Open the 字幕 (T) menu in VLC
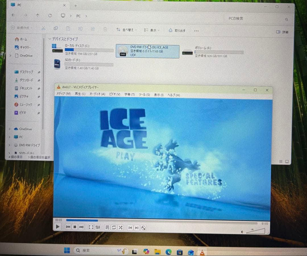 (x=129, y=95)
